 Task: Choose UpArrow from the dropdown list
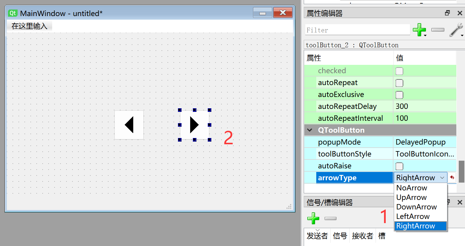(421, 197)
